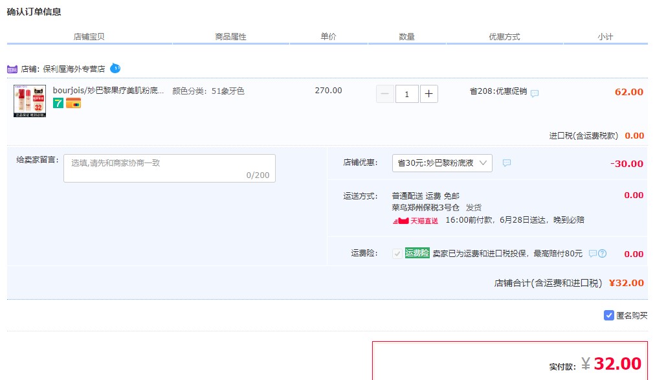This screenshot has width=655, height=380.
Task: Click the 普通配送 运费 免邮 shipping text
Action: [x=426, y=196]
